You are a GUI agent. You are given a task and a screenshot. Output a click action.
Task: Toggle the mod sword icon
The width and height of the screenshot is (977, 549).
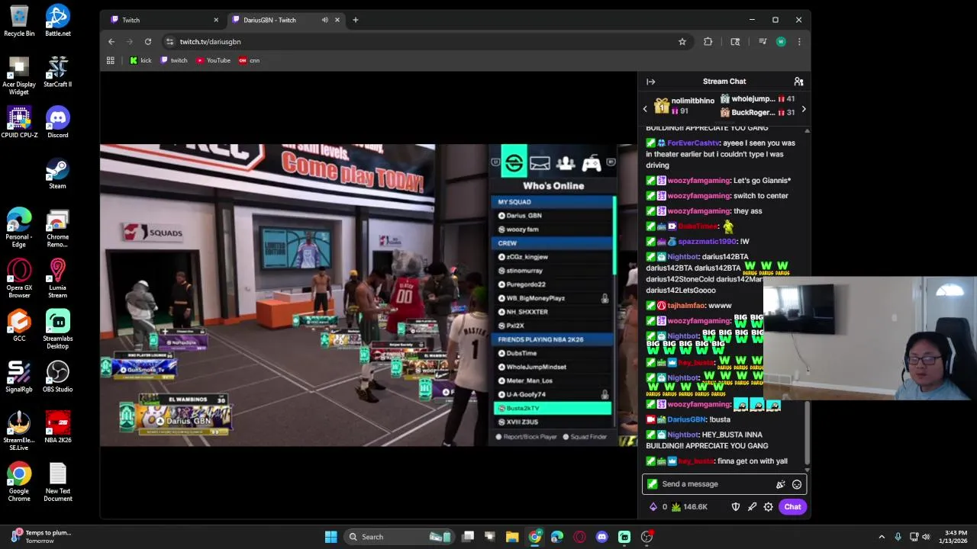(752, 507)
